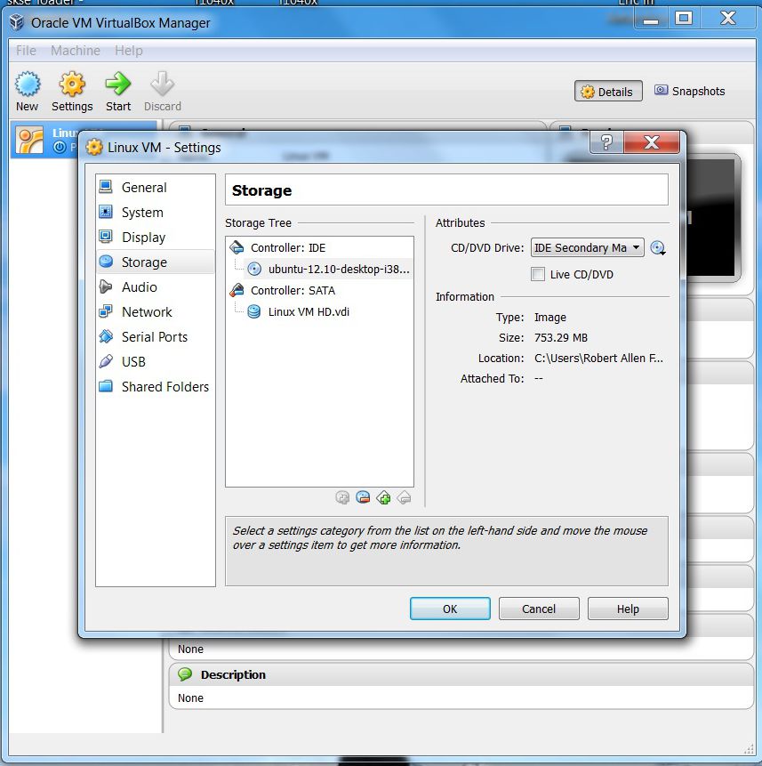
Task: Open the Serial Ports settings category
Action: coord(156,337)
